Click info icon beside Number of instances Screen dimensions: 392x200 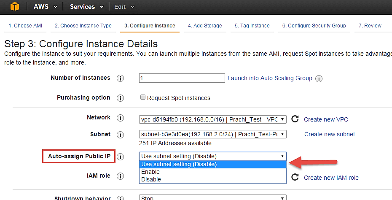pos(120,78)
